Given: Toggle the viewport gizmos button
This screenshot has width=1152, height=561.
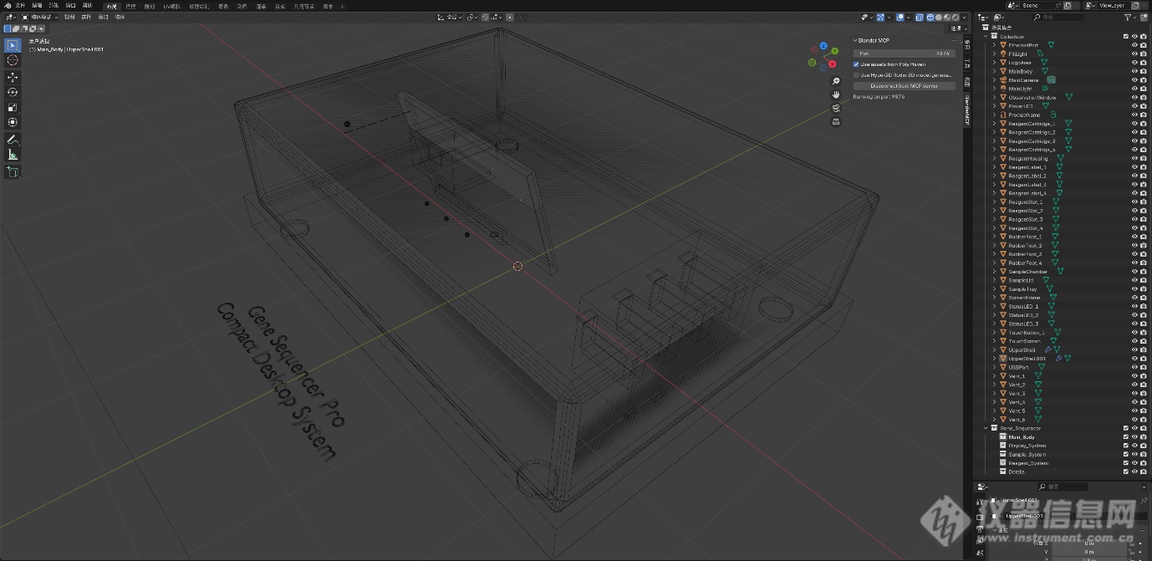Looking at the screenshot, I should 880,17.
